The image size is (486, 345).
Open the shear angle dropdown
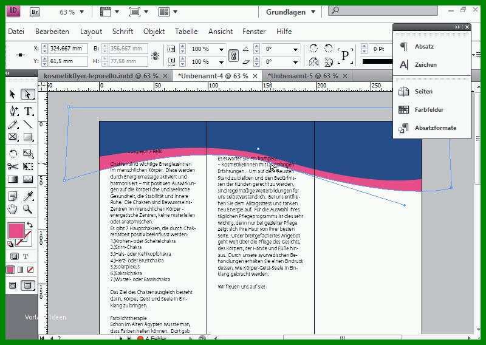[x=295, y=62]
